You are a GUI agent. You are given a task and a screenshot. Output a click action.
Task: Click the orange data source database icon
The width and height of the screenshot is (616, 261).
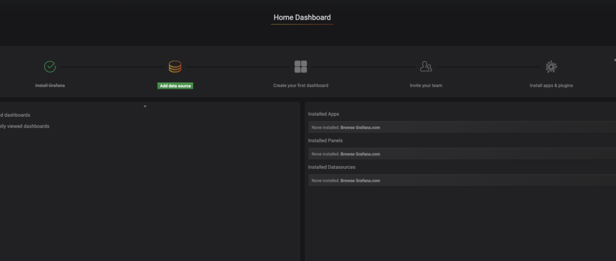[175, 67]
